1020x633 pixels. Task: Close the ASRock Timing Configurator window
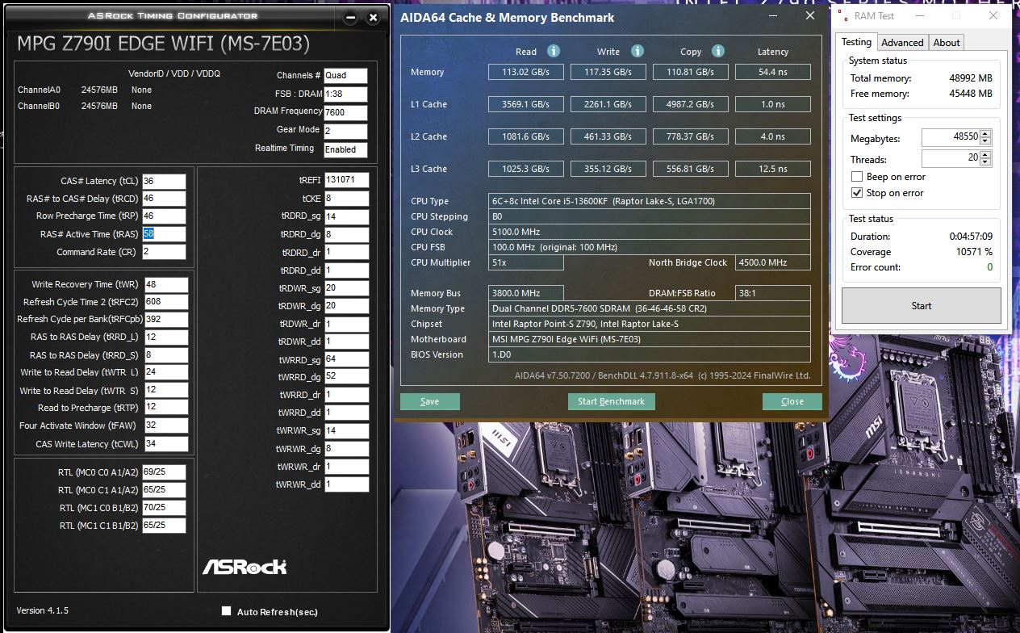point(373,17)
